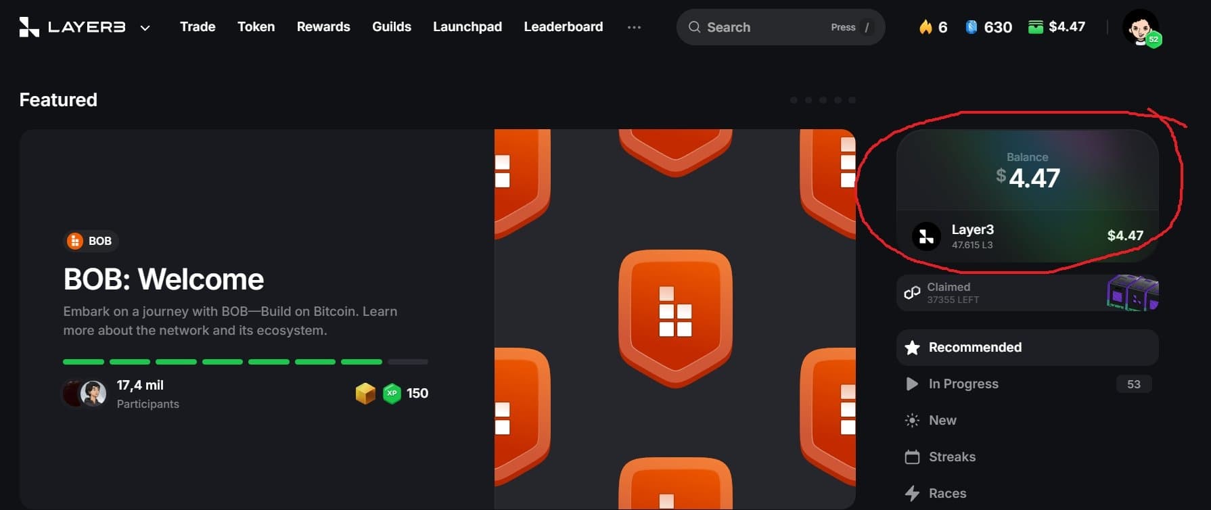This screenshot has width=1211, height=510.
Task: Open the green wallet balance icon
Action: pos(1035,27)
